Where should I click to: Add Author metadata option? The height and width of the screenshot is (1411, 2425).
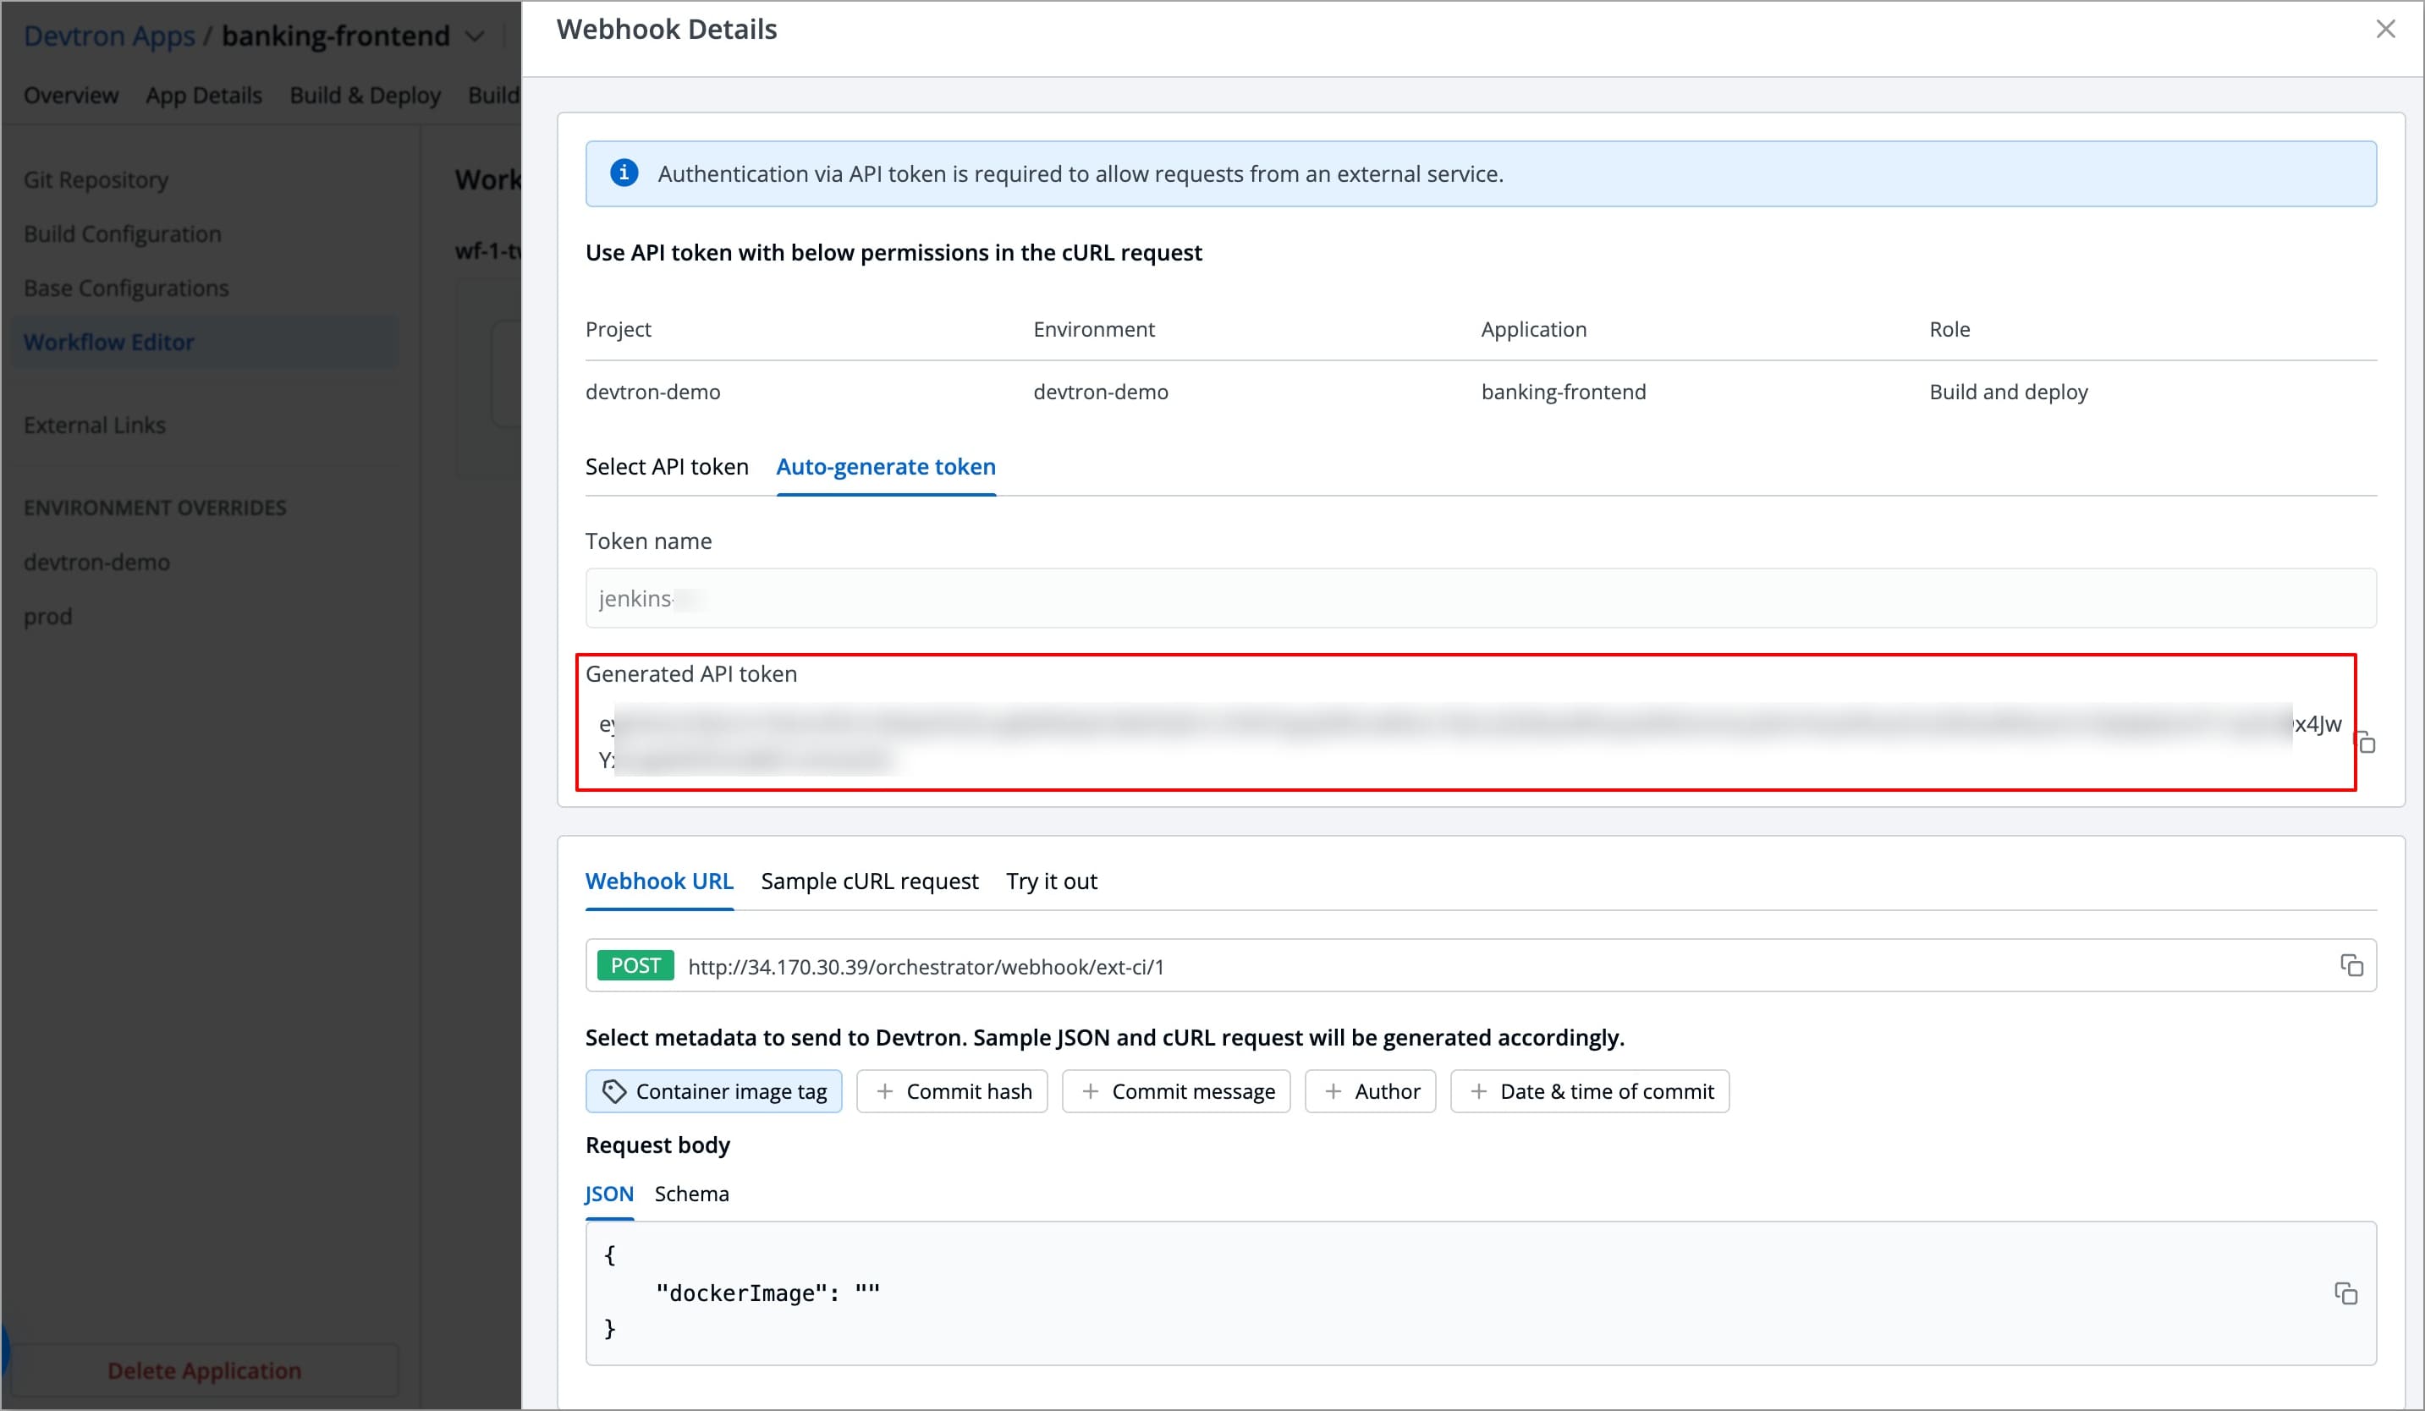pyautogui.click(x=1371, y=1090)
